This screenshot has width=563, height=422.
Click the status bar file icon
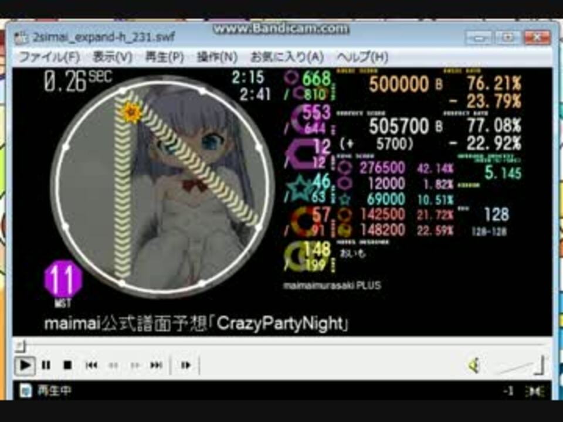click(25, 390)
